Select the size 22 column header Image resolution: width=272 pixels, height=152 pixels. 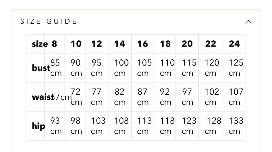(210, 44)
